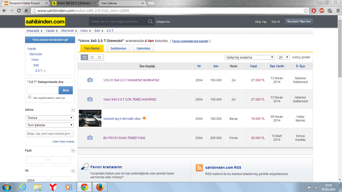This screenshot has width=342, height=192.
Task: Click the white car listing thumbnail
Action: [x=90, y=118]
